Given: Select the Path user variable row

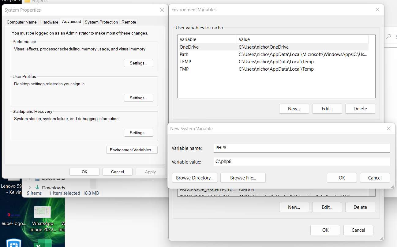Looking at the screenshot, I should [272, 54].
